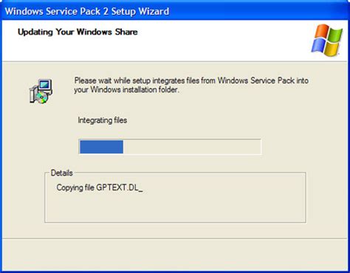Click the empty footer area below the separator
Screen dimensions: 350x273
[x=175, y=255]
